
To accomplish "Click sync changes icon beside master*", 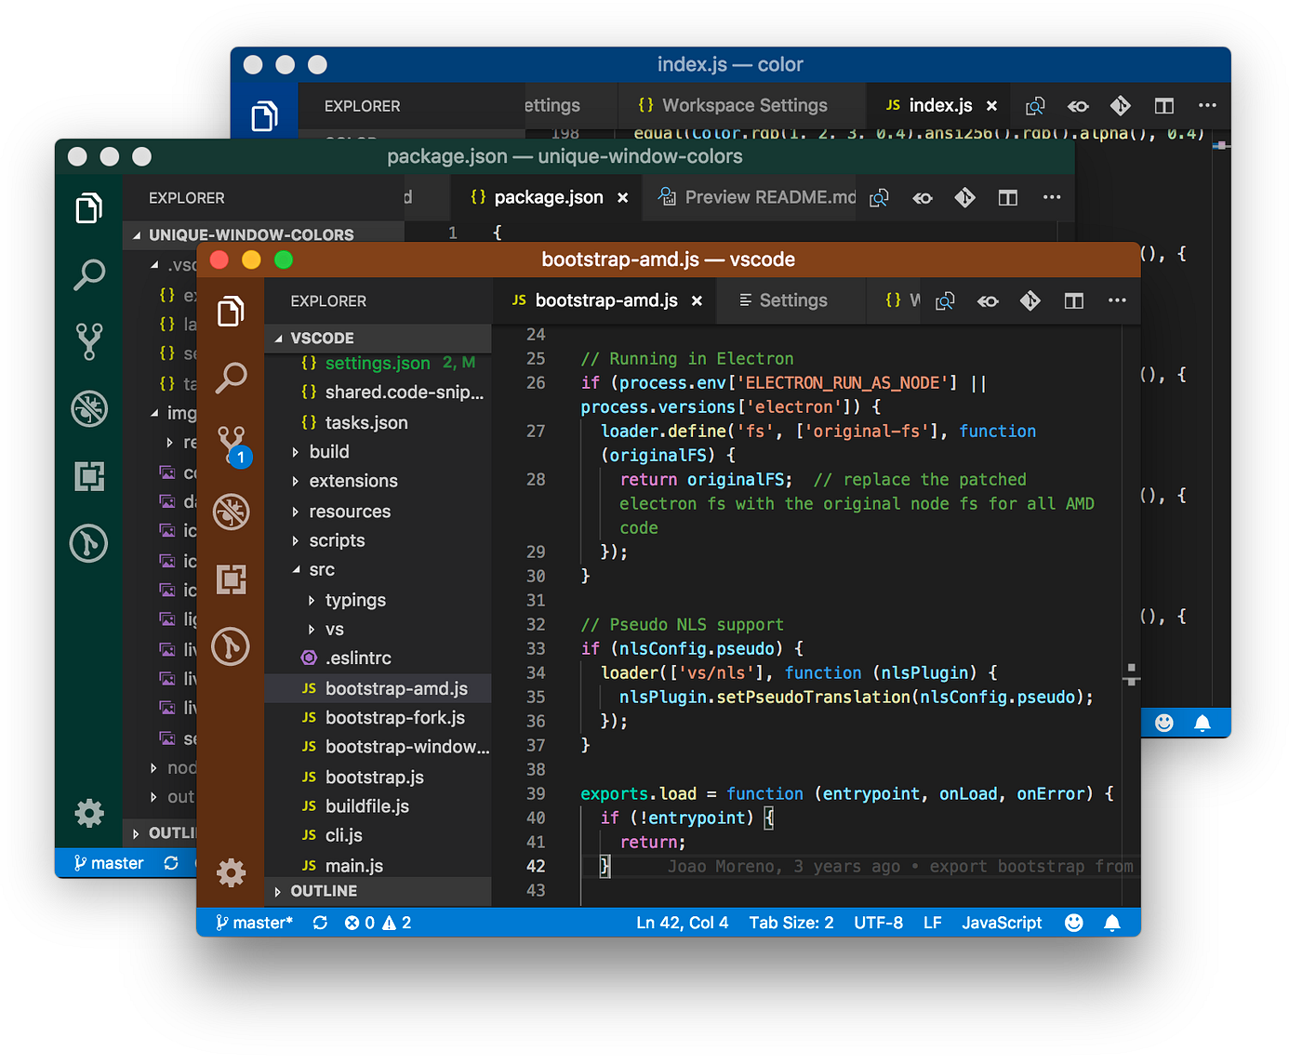I will pyautogui.click(x=320, y=923).
